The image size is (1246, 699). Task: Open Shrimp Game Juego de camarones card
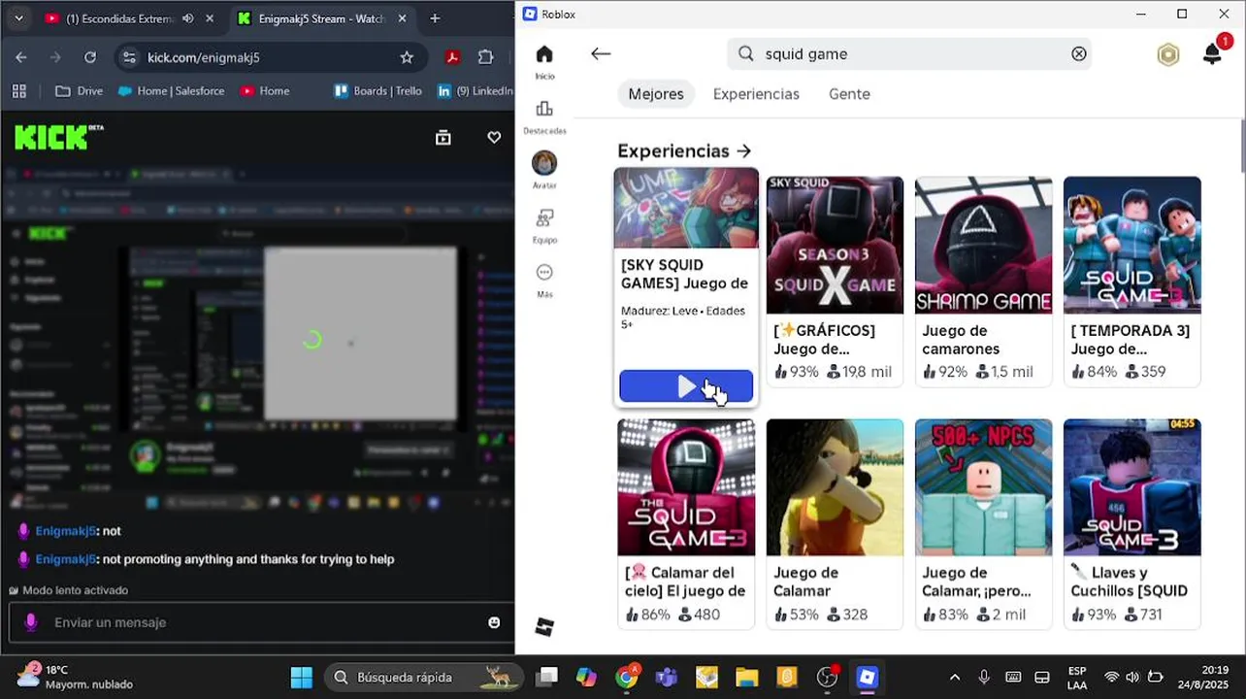[x=983, y=282]
